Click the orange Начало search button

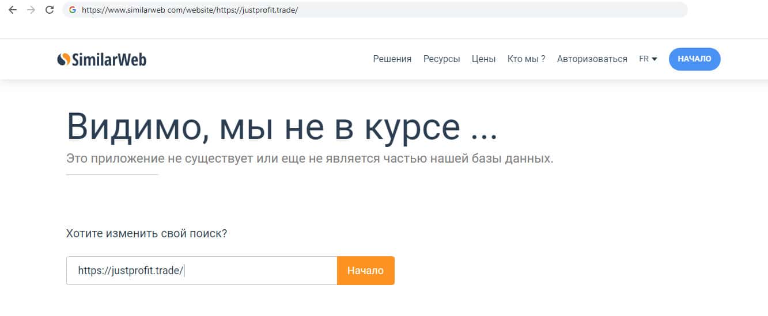[366, 271]
